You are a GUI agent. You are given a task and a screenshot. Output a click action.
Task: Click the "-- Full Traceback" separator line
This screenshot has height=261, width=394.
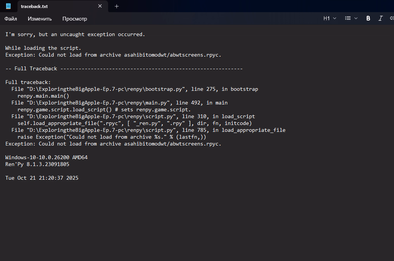(124, 69)
